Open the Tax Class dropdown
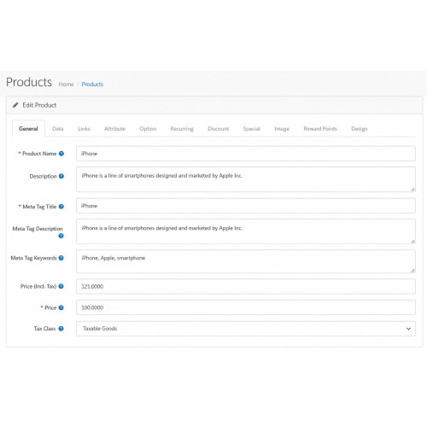The width and height of the screenshot is (427, 427). tap(246, 329)
